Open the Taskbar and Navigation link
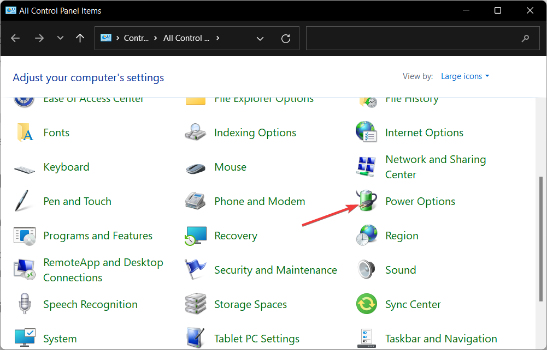Screen dimensions: 547x350 coord(441,339)
